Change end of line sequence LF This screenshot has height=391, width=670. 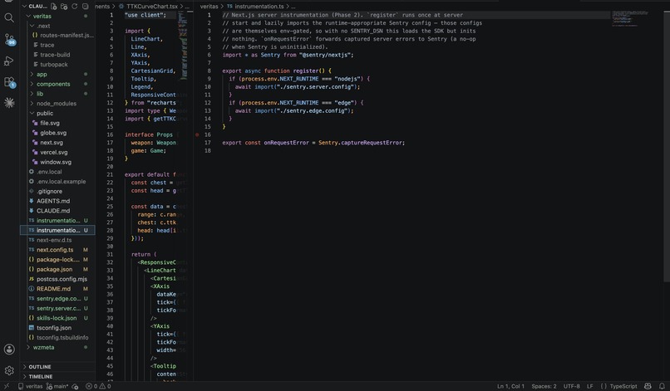tap(589, 386)
